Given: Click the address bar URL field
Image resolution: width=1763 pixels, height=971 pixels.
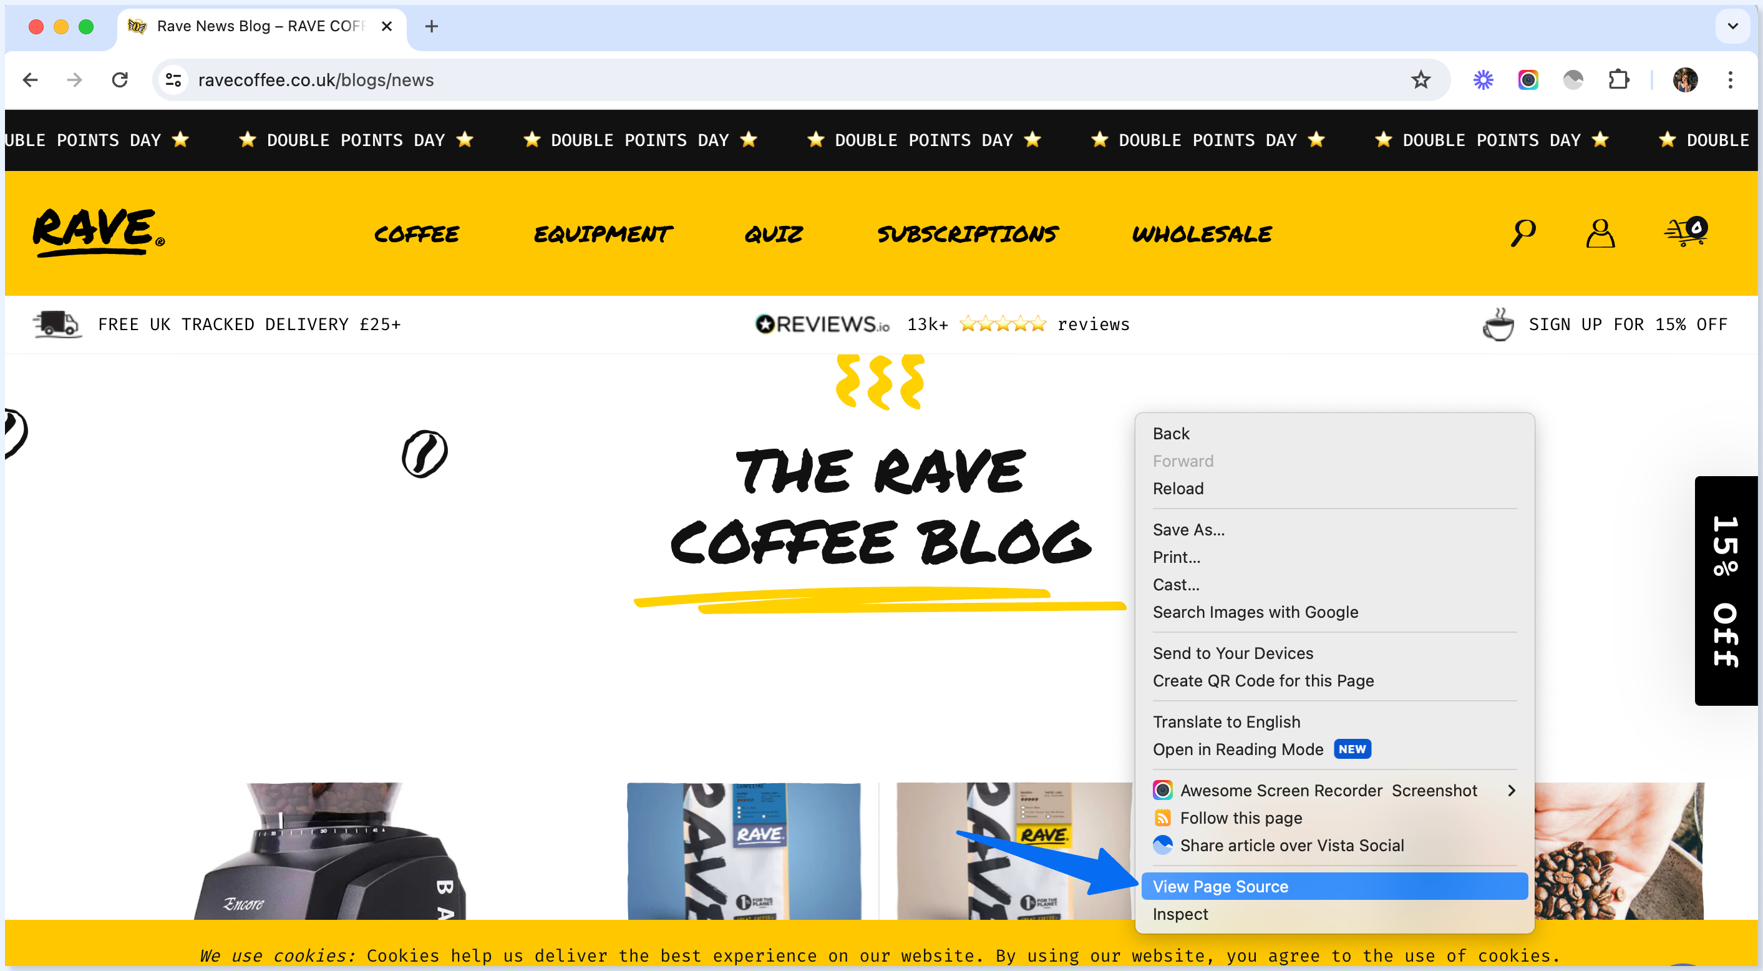Looking at the screenshot, I should click(794, 80).
